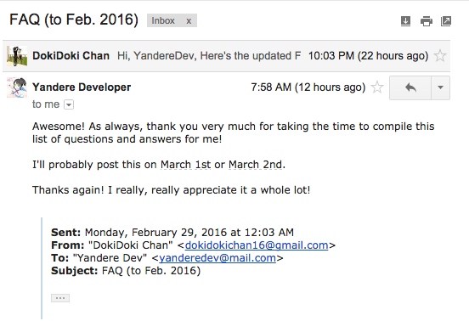The image size is (469, 321).
Task: Open the dokidokichan16@gmail.com link
Action: coord(257,245)
